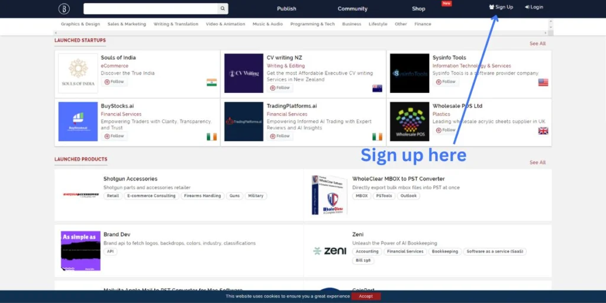
Task: Select the Lifestyle category
Action: point(378,24)
